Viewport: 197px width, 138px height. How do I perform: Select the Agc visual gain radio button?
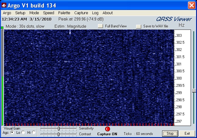(x=12, y=132)
